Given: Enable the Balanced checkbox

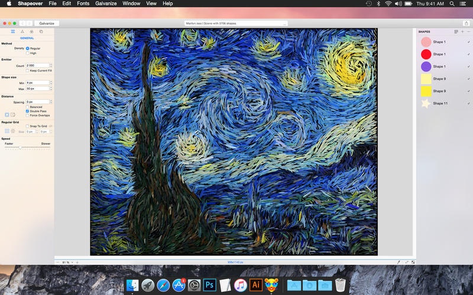Looking at the screenshot, I should coord(27,107).
